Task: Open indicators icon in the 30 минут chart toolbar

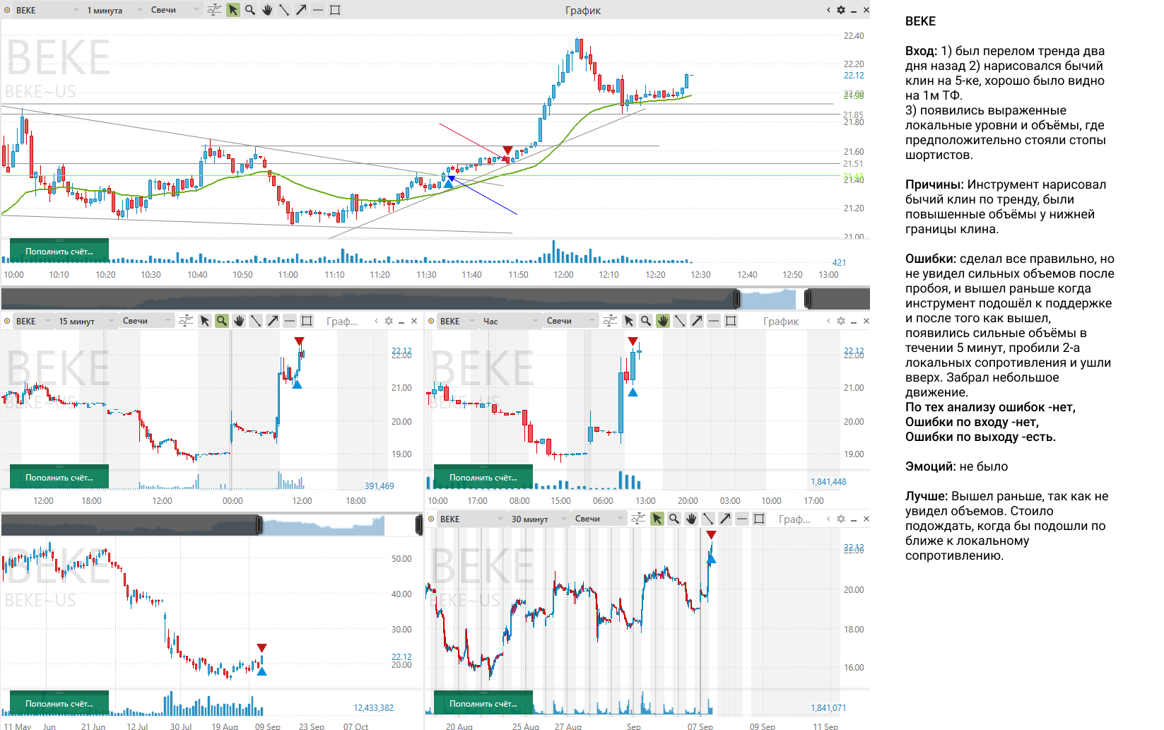Action: click(638, 519)
